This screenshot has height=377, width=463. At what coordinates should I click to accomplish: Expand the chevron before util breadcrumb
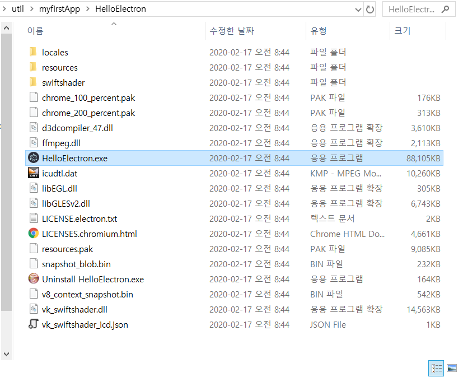click(x=4, y=9)
